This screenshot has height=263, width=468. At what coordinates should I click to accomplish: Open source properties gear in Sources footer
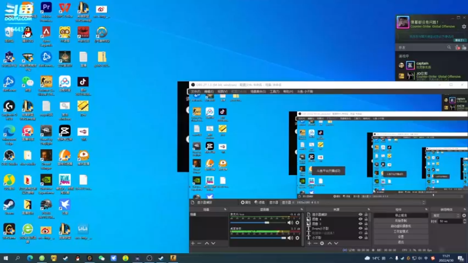322,243
